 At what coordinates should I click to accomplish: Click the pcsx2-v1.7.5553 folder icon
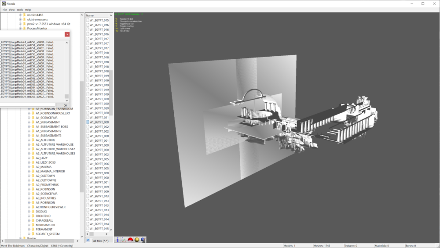[x=24, y=24]
